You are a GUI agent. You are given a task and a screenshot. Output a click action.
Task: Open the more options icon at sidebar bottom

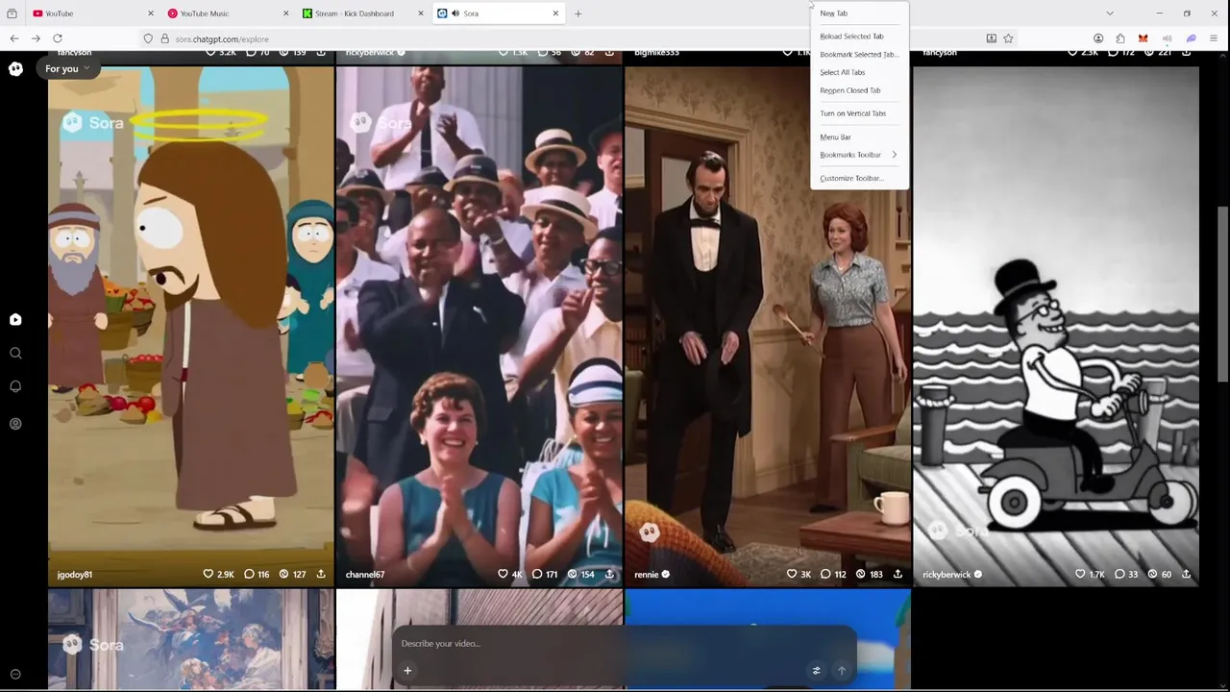point(15,675)
